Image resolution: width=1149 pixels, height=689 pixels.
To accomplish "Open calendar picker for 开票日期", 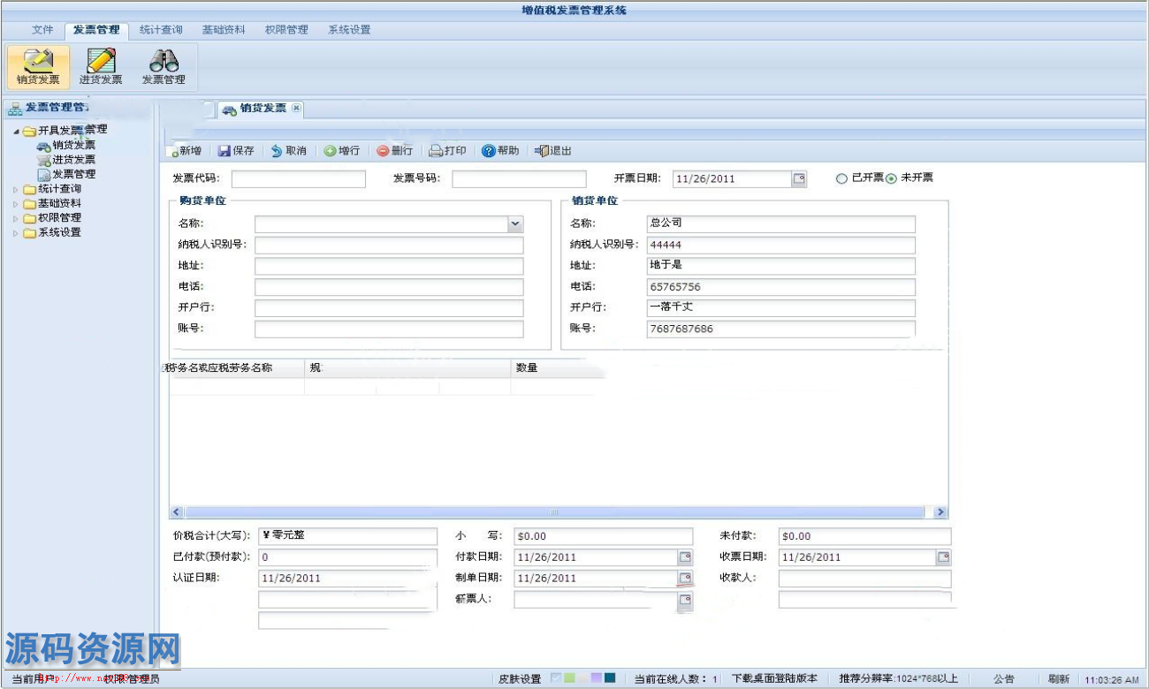I will [799, 179].
